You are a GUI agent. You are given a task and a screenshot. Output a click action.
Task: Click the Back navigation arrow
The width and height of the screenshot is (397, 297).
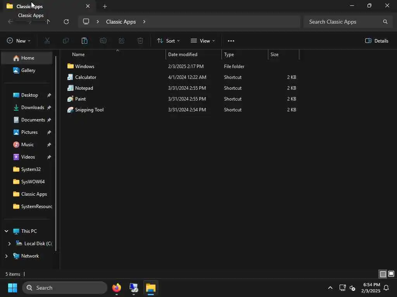tap(10, 22)
